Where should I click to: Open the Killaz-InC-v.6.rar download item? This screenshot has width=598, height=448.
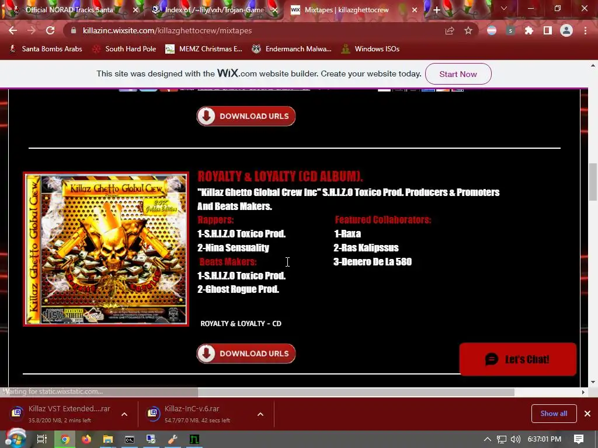[197, 414]
